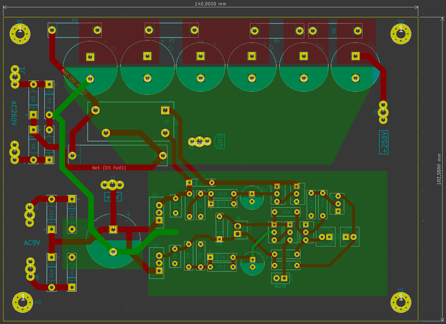Click resistor R11 reference label
The width and height of the screenshot is (446, 324).
(x=221, y=267)
